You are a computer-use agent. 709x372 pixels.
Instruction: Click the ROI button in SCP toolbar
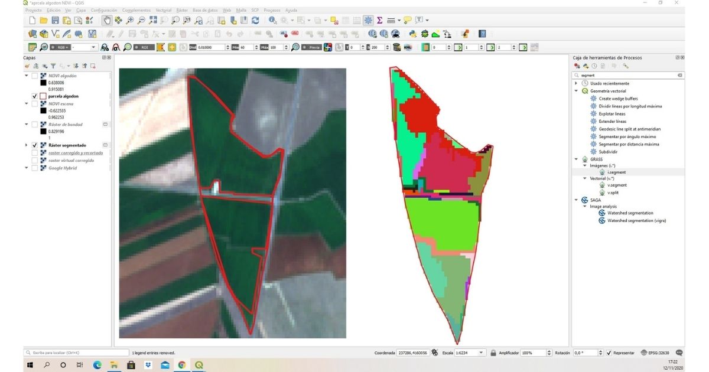pyautogui.click(x=144, y=47)
